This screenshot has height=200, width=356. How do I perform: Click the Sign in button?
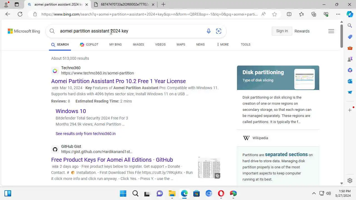tap(282, 31)
